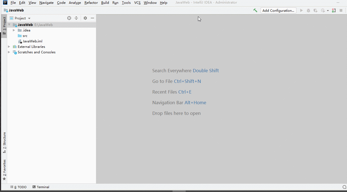
Task: Click the Build Project hammer icon
Action: [x=255, y=10]
